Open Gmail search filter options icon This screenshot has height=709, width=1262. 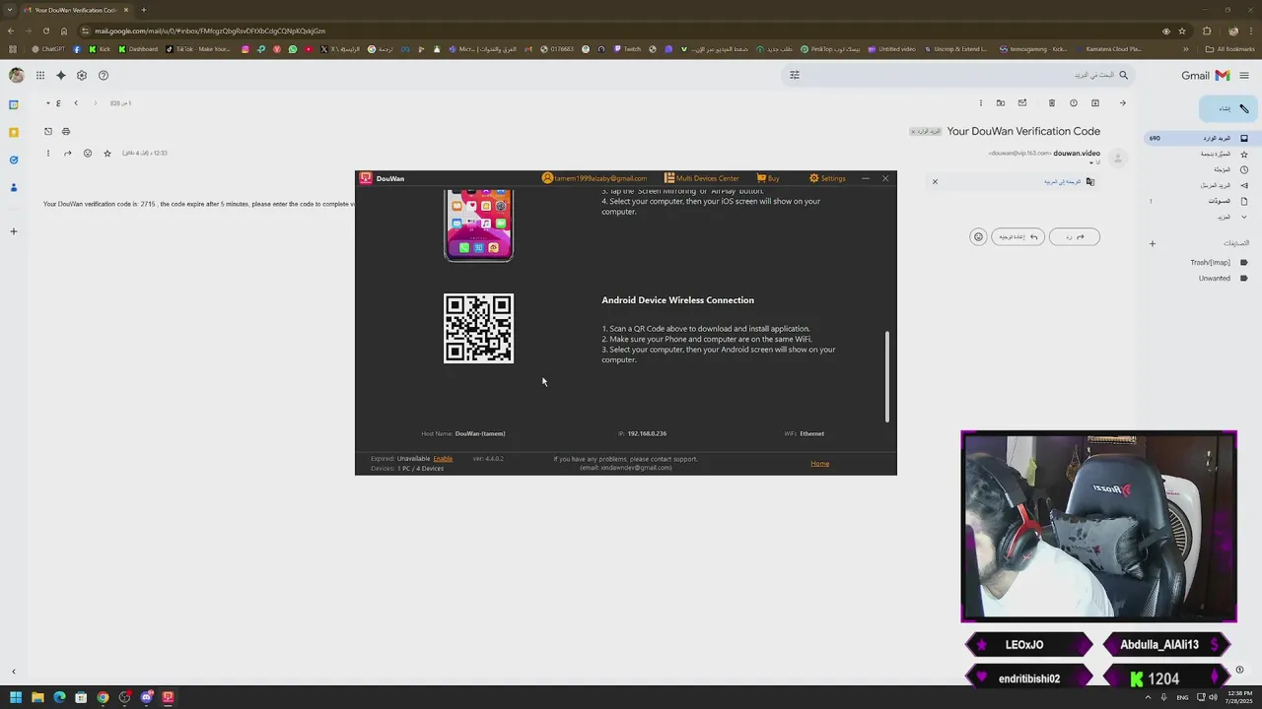(795, 75)
